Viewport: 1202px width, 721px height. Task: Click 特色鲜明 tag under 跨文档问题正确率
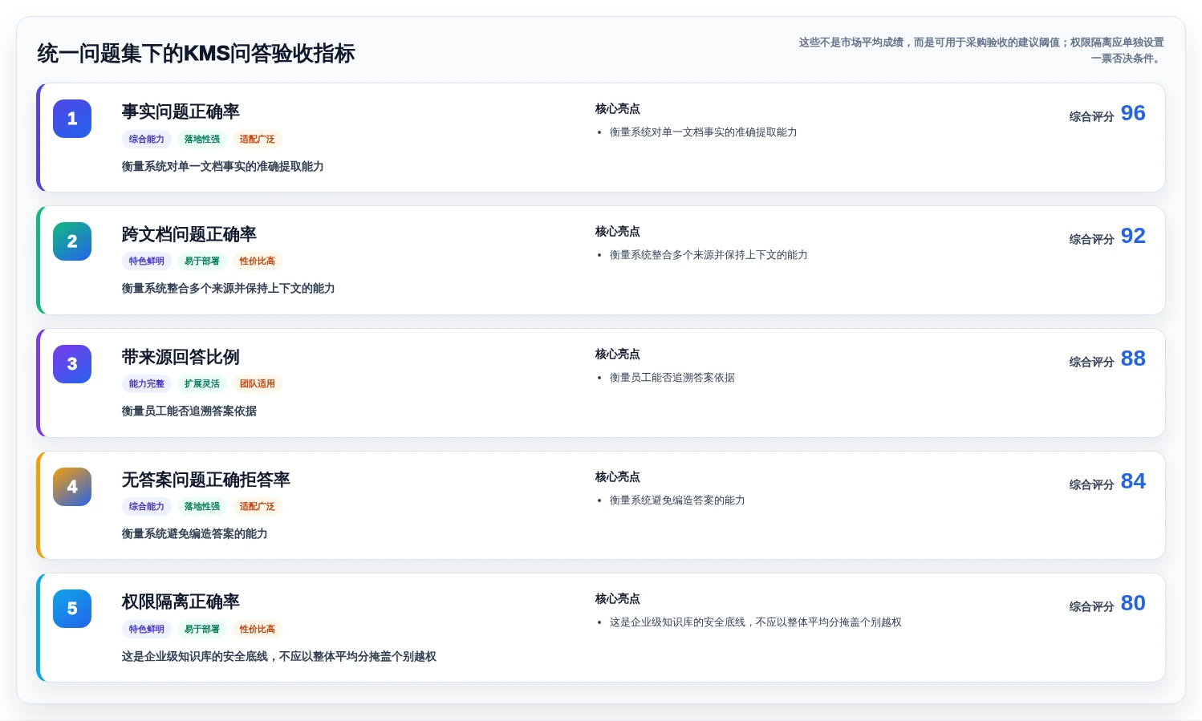coord(147,261)
